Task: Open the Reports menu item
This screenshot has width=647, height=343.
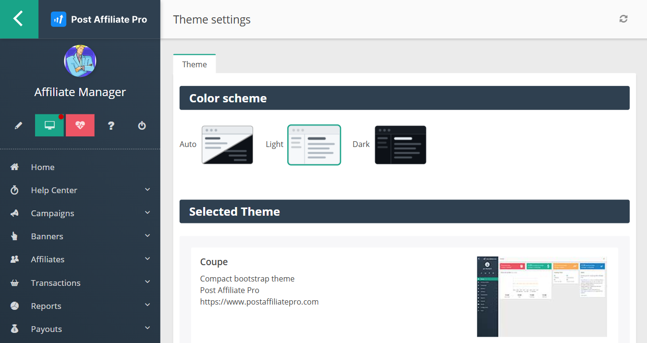Action: coord(46,306)
